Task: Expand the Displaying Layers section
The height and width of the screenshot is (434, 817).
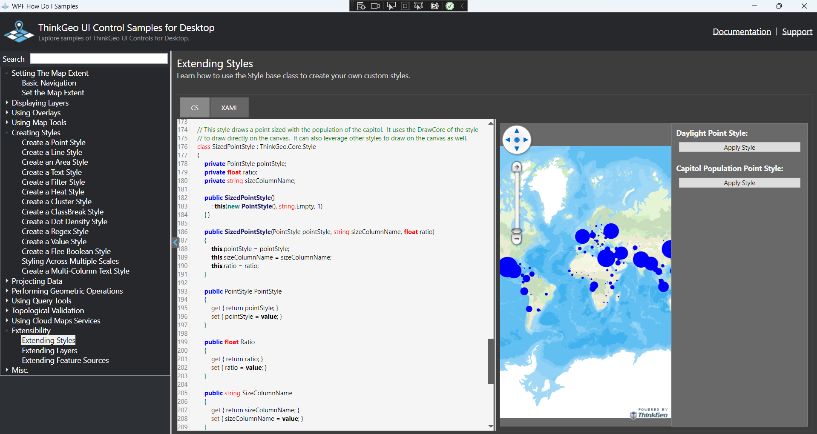Action: (7, 103)
